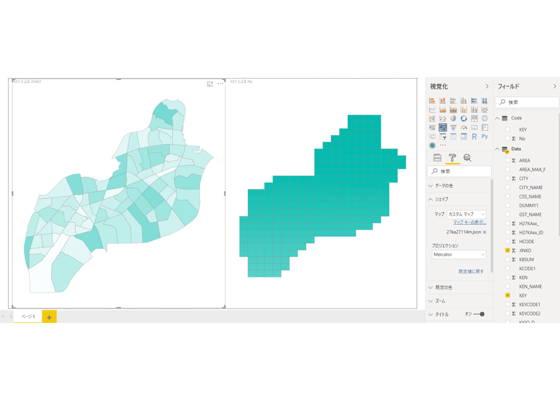560x400 pixels.
Task: Select the 100% stacked column chart icon
Action: (485, 101)
